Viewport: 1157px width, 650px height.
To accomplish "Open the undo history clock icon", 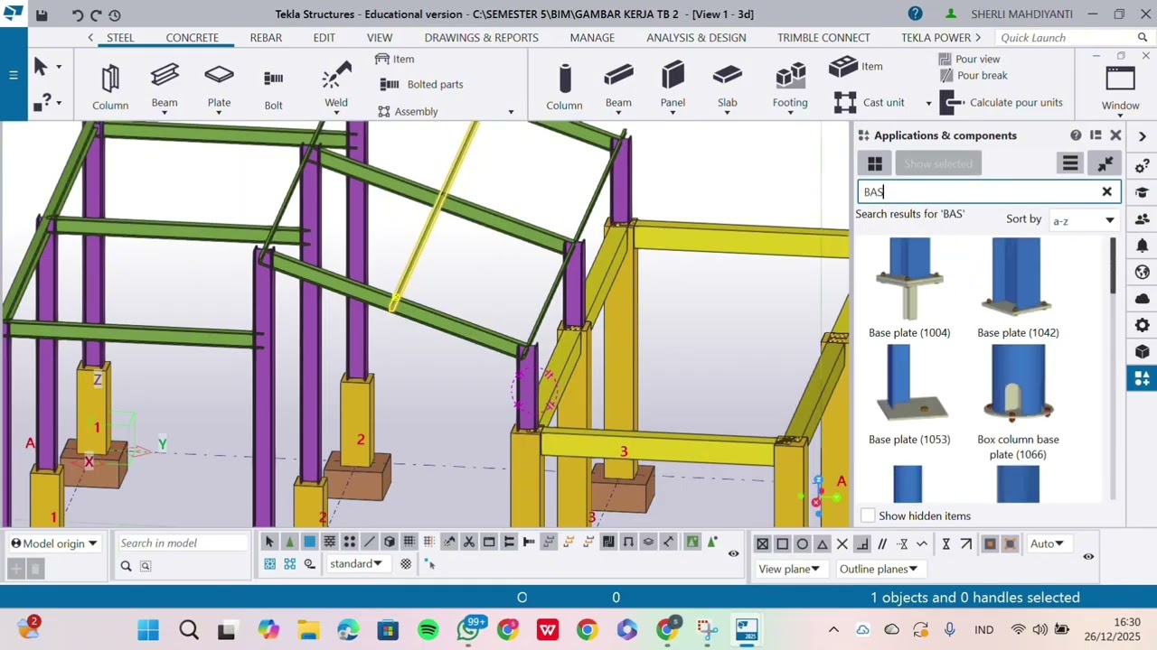I will point(115,14).
